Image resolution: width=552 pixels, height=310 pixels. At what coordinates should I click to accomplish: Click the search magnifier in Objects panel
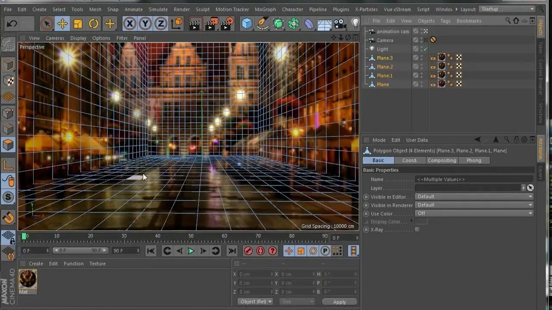tap(508, 21)
